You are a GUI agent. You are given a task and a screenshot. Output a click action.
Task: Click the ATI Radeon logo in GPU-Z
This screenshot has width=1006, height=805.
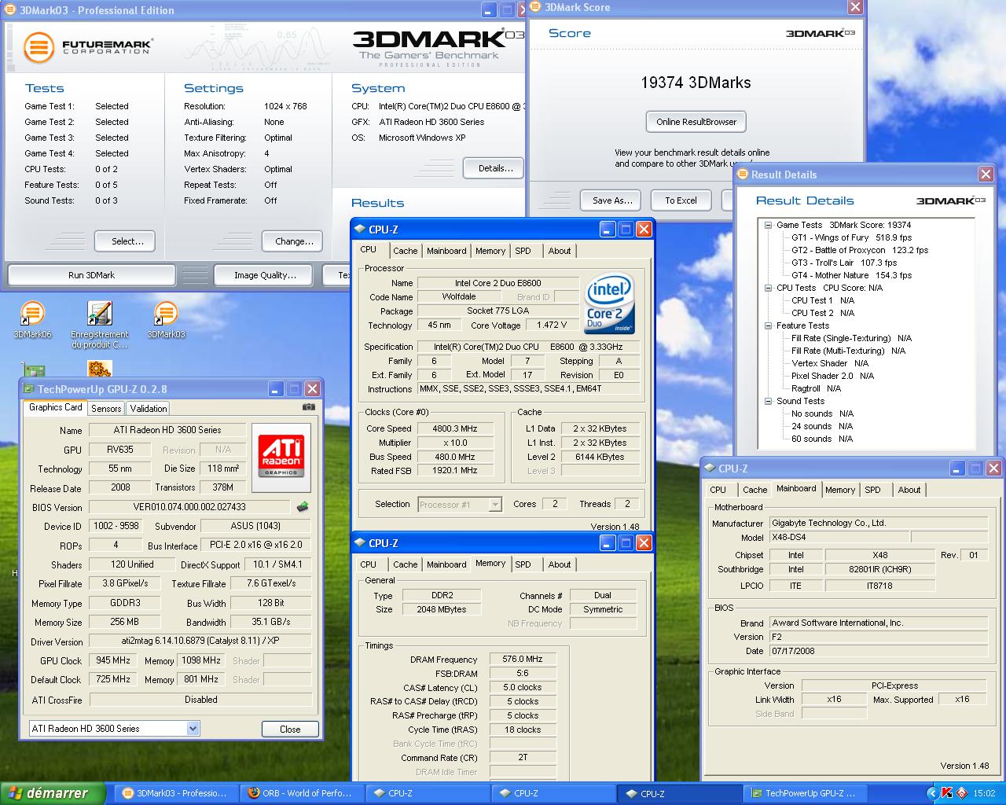(x=281, y=458)
